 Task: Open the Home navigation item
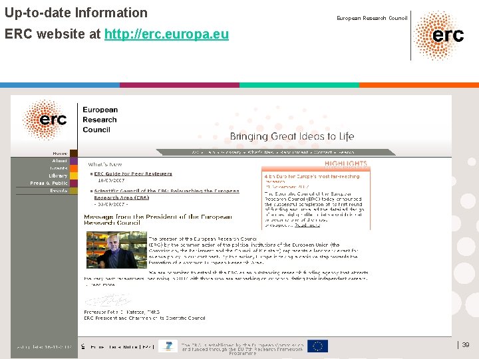[x=60, y=154]
